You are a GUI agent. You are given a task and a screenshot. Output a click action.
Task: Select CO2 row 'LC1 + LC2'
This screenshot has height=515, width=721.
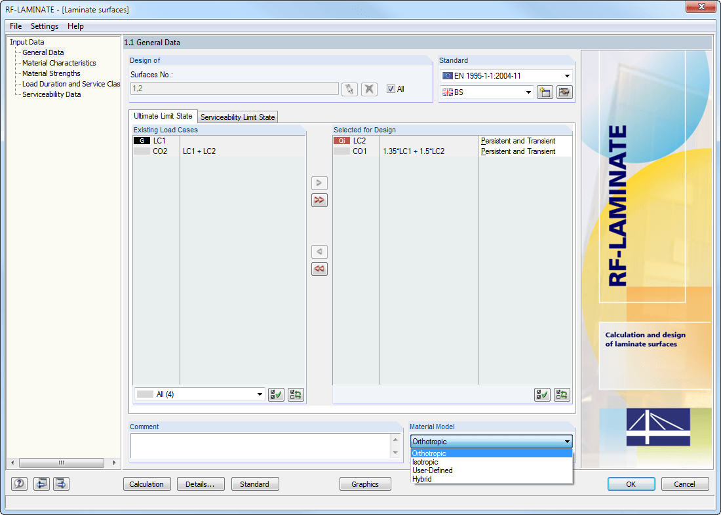(219, 151)
